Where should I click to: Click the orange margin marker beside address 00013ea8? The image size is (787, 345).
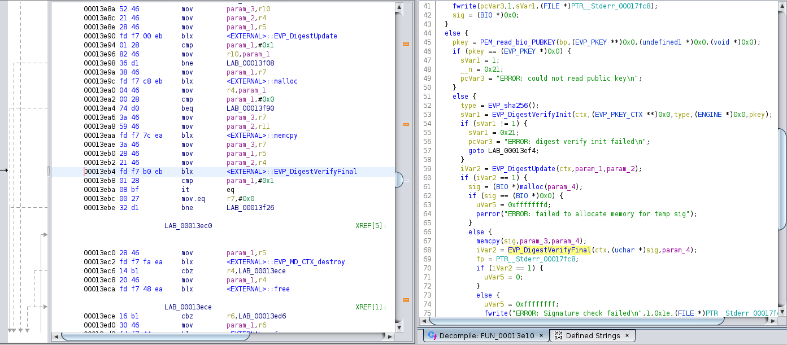(x=406, y=124)
